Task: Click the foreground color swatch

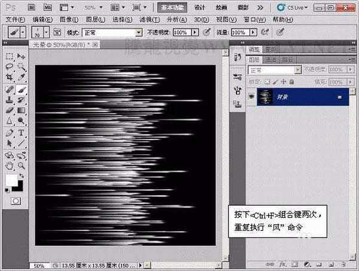Action: pyautogui.click(x=12, y=181)
